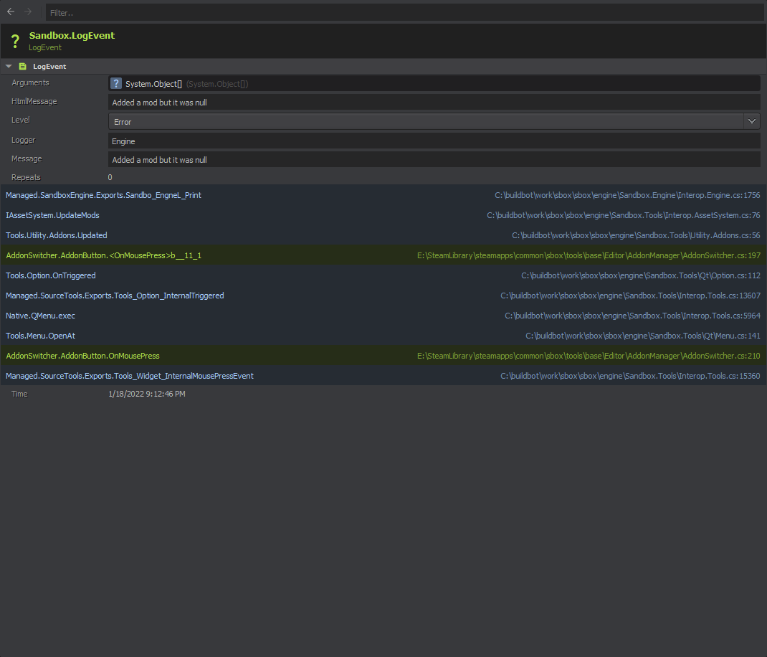Viewport: 767px width, 657px height.
Task: Click the green question mark header icon
Action: coord(15,41)
